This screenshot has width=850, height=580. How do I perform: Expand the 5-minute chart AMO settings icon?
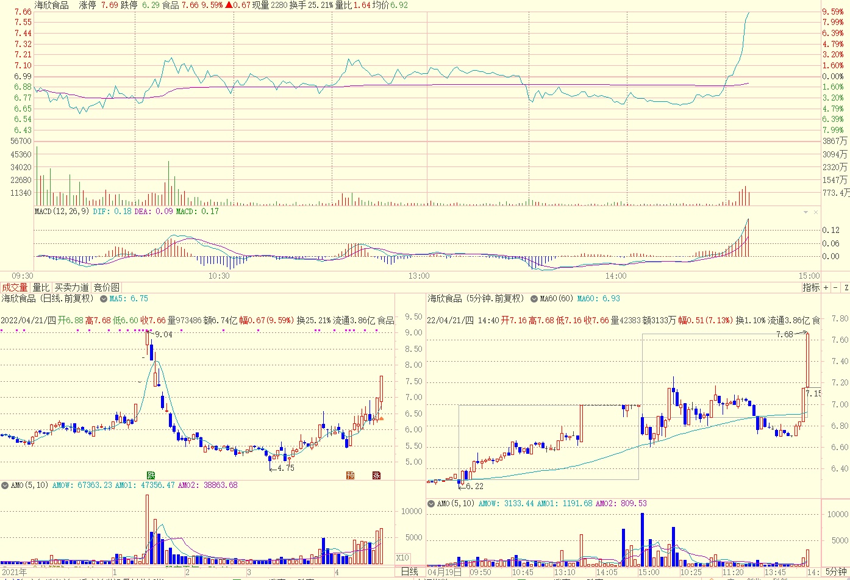(x=432, y=504)
